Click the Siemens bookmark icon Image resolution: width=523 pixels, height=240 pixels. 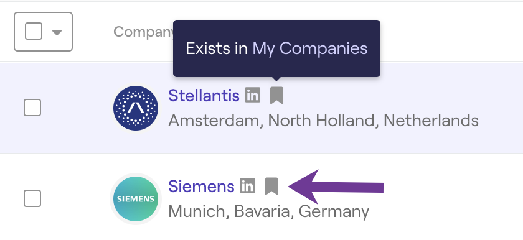[271, 186]
